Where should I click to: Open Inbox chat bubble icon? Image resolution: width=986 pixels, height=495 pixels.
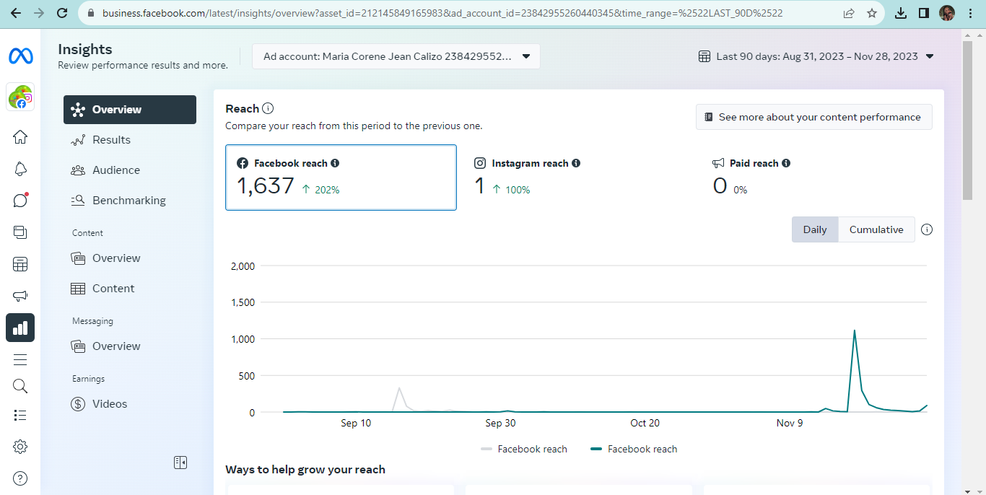(20, 201)
